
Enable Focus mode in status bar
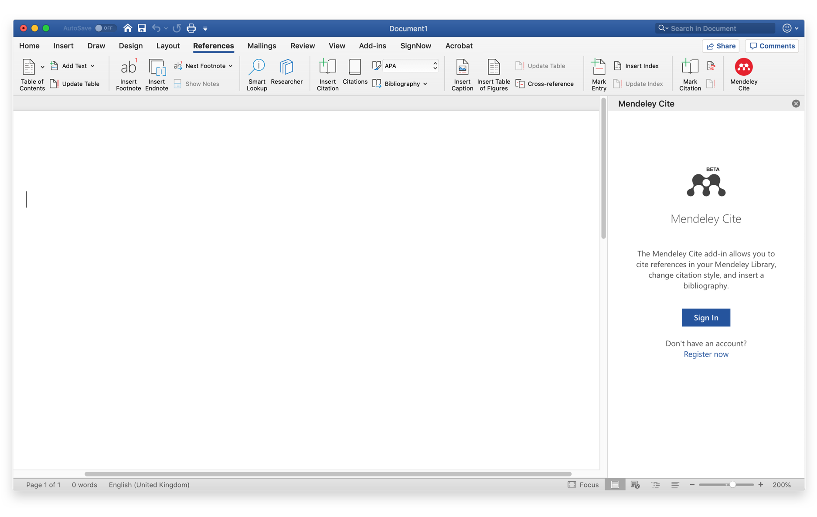[x=583, y=485]
